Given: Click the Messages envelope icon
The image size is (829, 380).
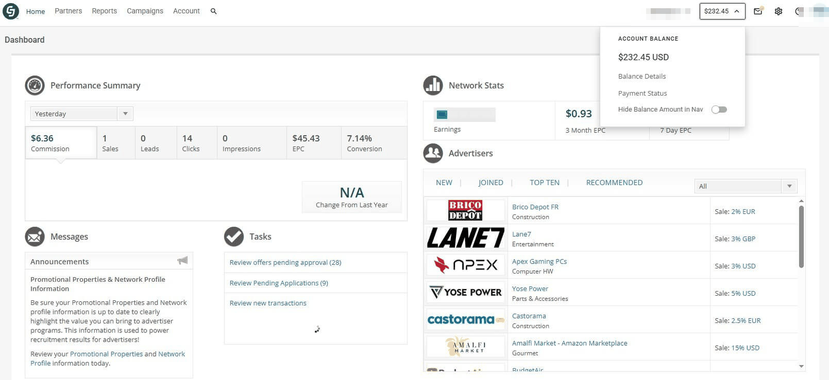Looking at the screenshot, I should 35,236.
